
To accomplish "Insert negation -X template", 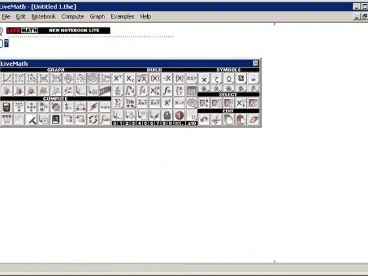I will (167, 78).
